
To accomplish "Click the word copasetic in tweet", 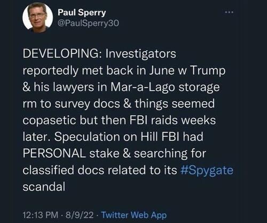I will (x=50, y=121).
